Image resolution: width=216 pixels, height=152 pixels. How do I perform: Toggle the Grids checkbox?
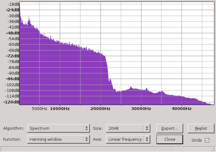(207, 140)
